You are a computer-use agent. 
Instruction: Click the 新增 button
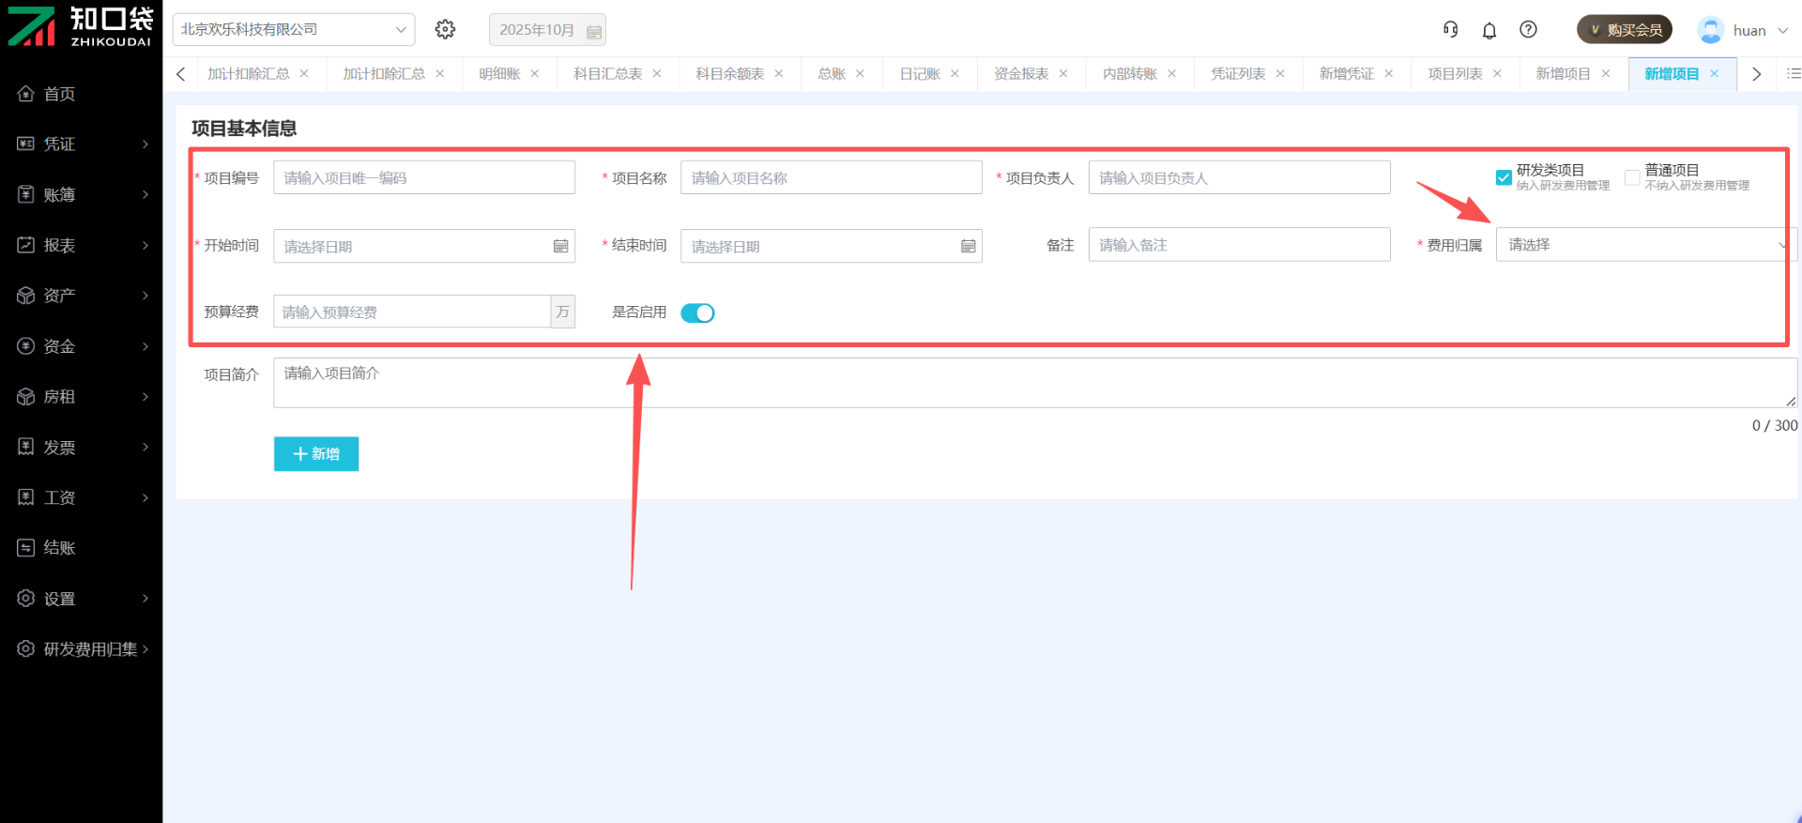click(x=316, y=454)
